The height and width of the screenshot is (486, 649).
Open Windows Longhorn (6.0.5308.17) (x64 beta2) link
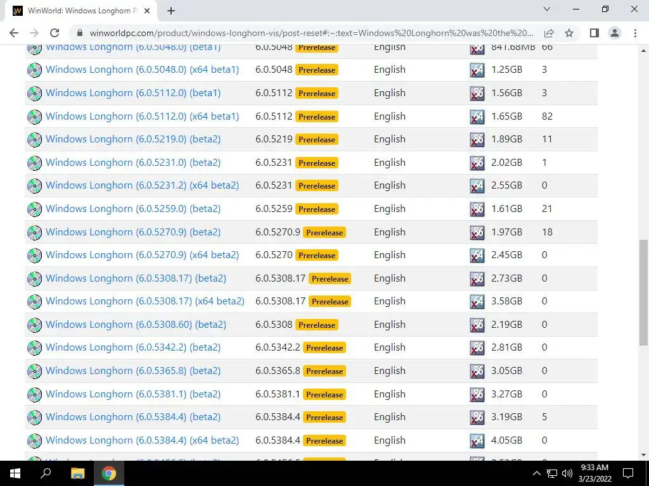tap(145, 301)
